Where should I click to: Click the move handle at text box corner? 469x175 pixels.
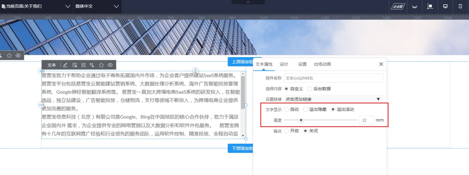point(41,71)
